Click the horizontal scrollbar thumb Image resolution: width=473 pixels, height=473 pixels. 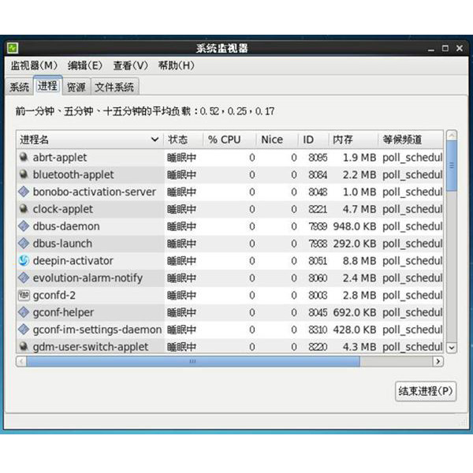tap(192, 361)
